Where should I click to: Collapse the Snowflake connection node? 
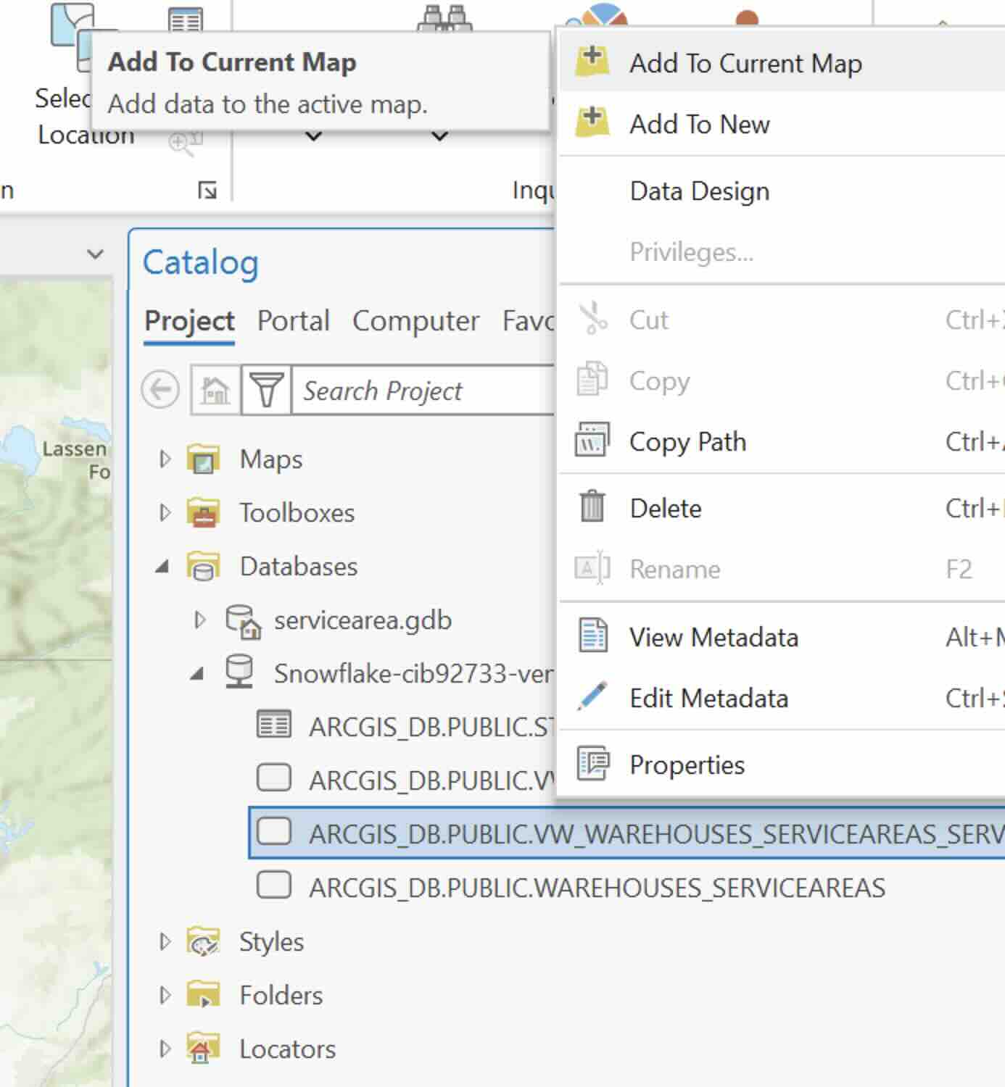coord(197,674)
